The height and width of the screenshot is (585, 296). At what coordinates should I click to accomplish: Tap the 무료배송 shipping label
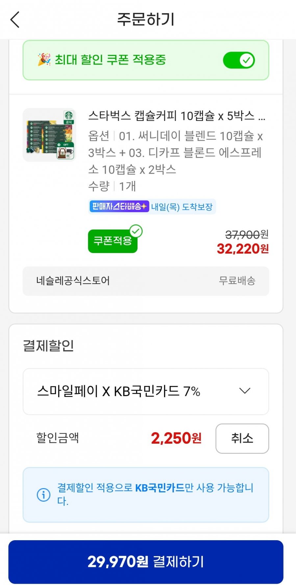coord(237,281)
